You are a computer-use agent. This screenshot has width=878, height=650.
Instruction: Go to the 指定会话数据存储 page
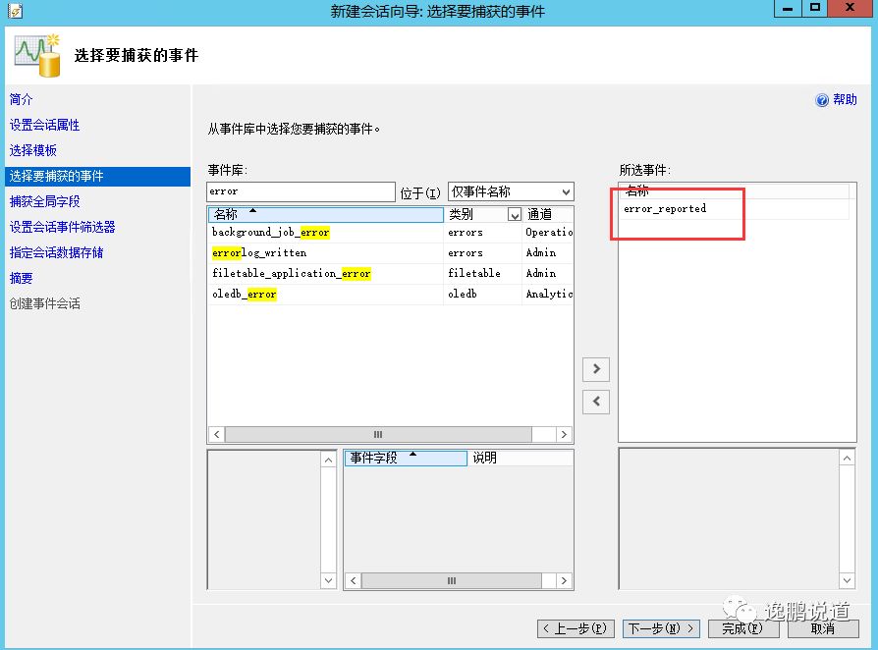coord(57,252)
